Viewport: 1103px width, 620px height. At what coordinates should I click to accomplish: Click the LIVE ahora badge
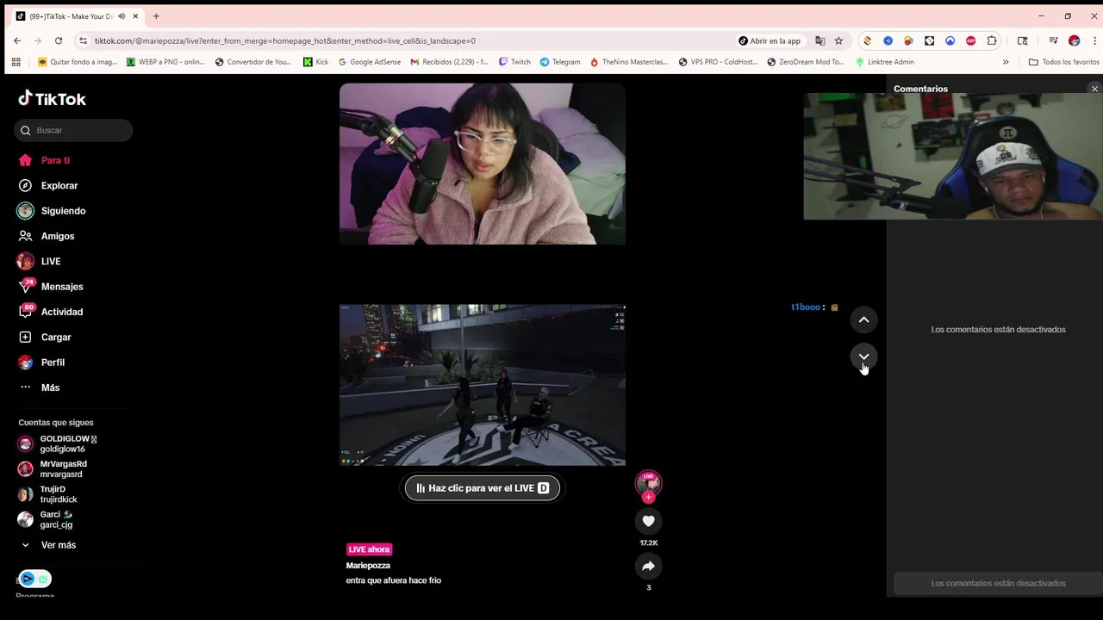369,549
